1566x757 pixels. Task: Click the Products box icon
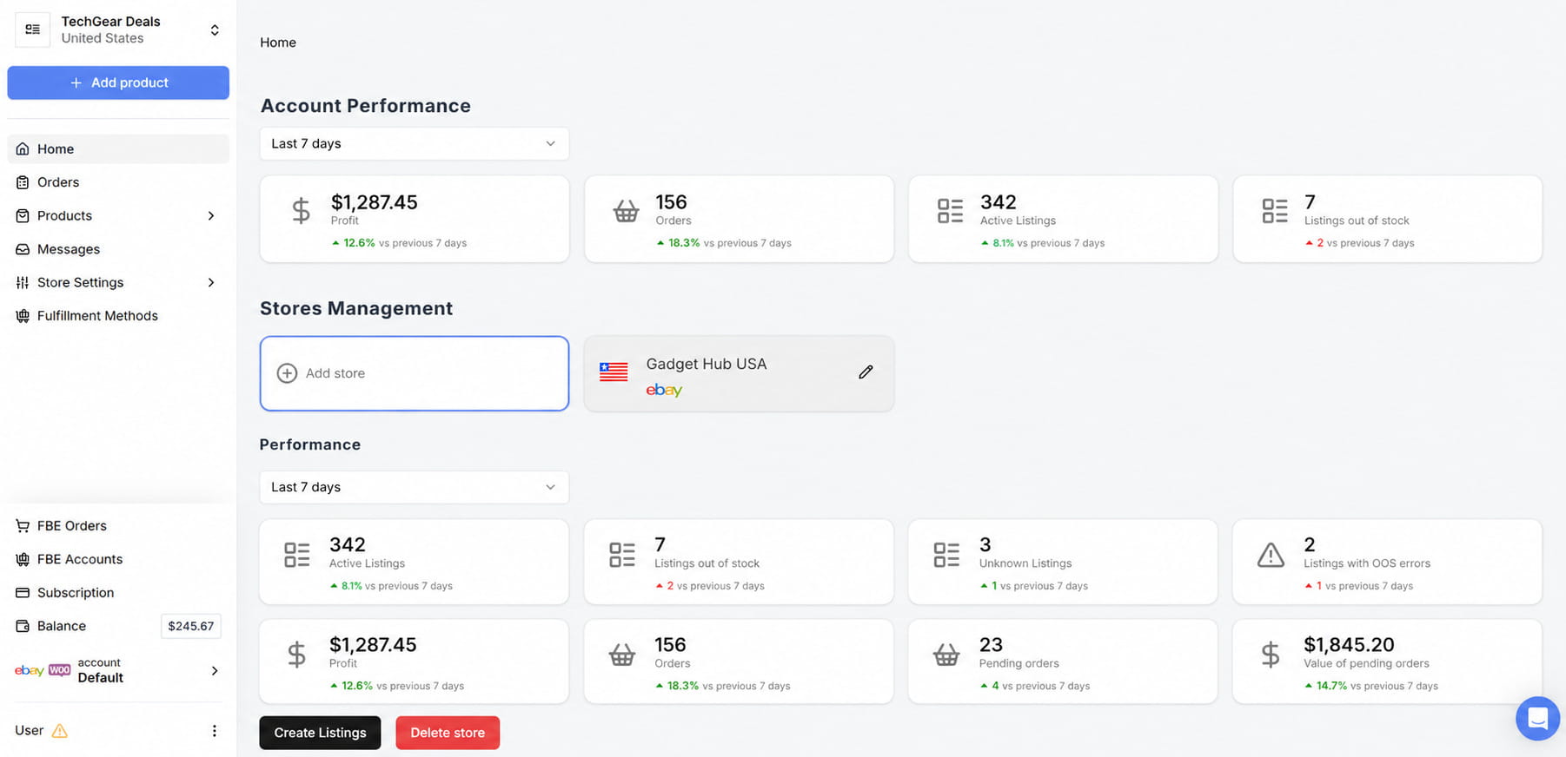[23, 215]
